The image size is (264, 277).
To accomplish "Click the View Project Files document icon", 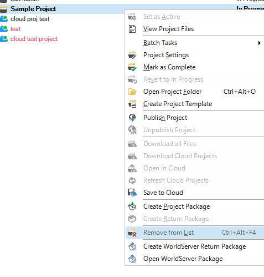I will pyautogui.click(x=132, y=29).
